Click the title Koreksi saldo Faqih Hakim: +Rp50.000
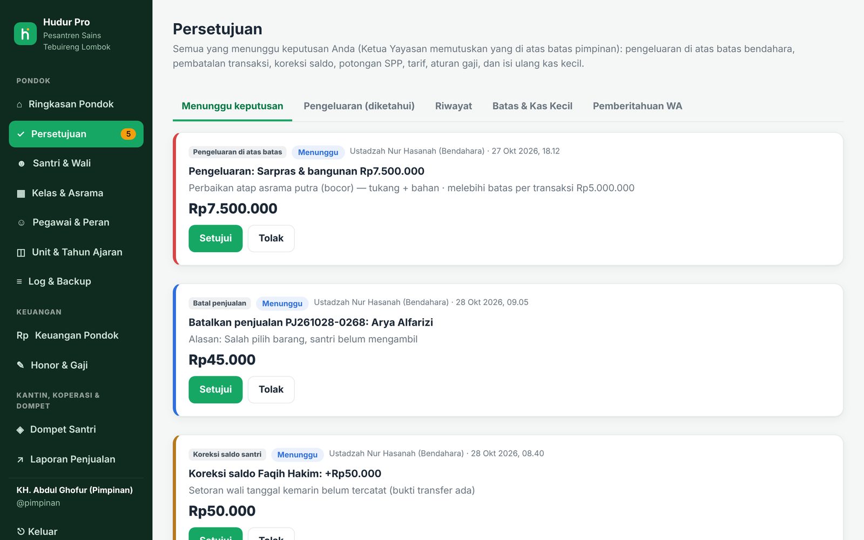The image size is (864, 540). pyautogui.click(x=285, y=474)
